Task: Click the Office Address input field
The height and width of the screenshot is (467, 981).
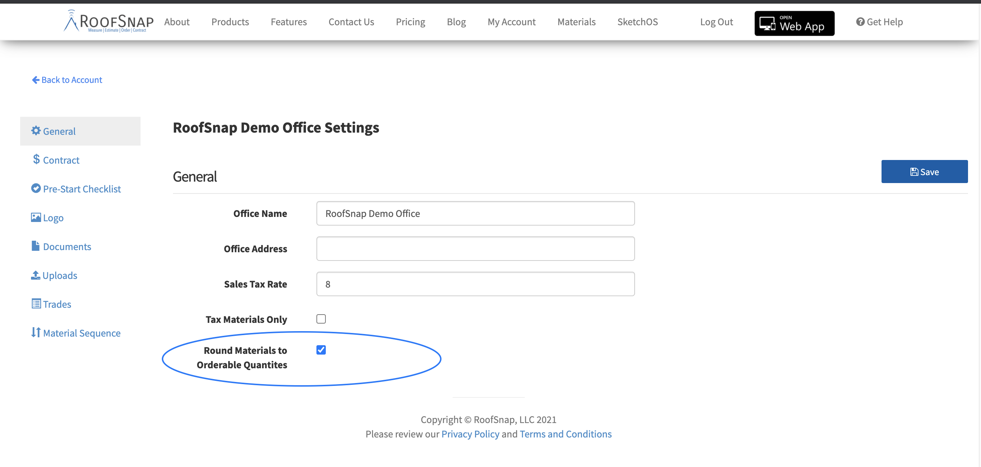Action: [475, 248]
